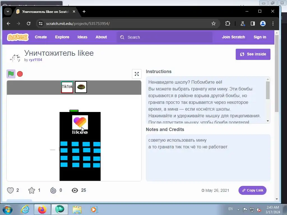
Task: Click instructions scrollbar down arrow
Action: pos(268,121)
